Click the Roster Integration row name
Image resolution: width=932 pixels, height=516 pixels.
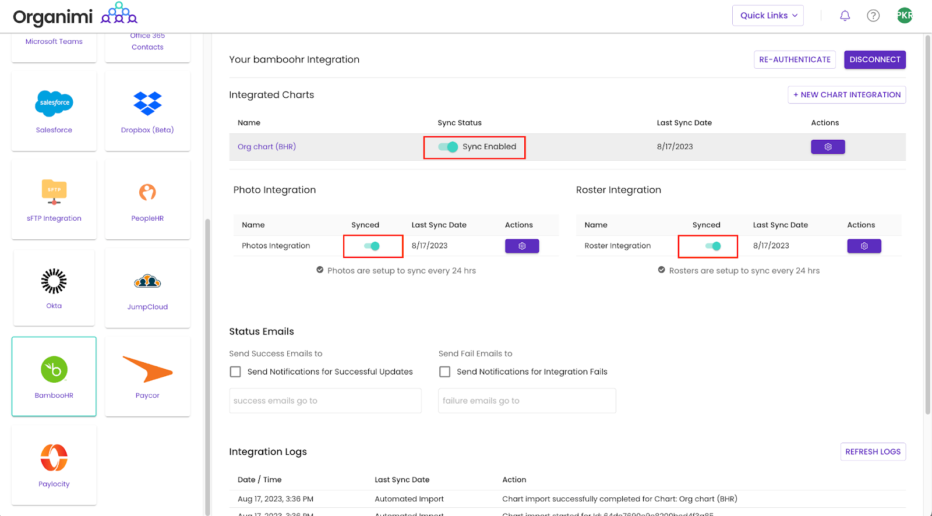(617, 246)
